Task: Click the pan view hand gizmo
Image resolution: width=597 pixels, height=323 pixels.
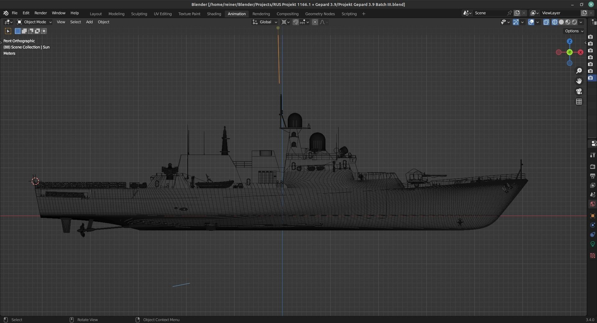Action: pyautogui.click(x=579, y=81)
